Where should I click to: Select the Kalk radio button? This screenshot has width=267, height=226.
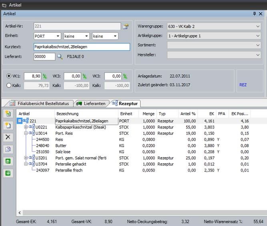click(x=9, y=85)
